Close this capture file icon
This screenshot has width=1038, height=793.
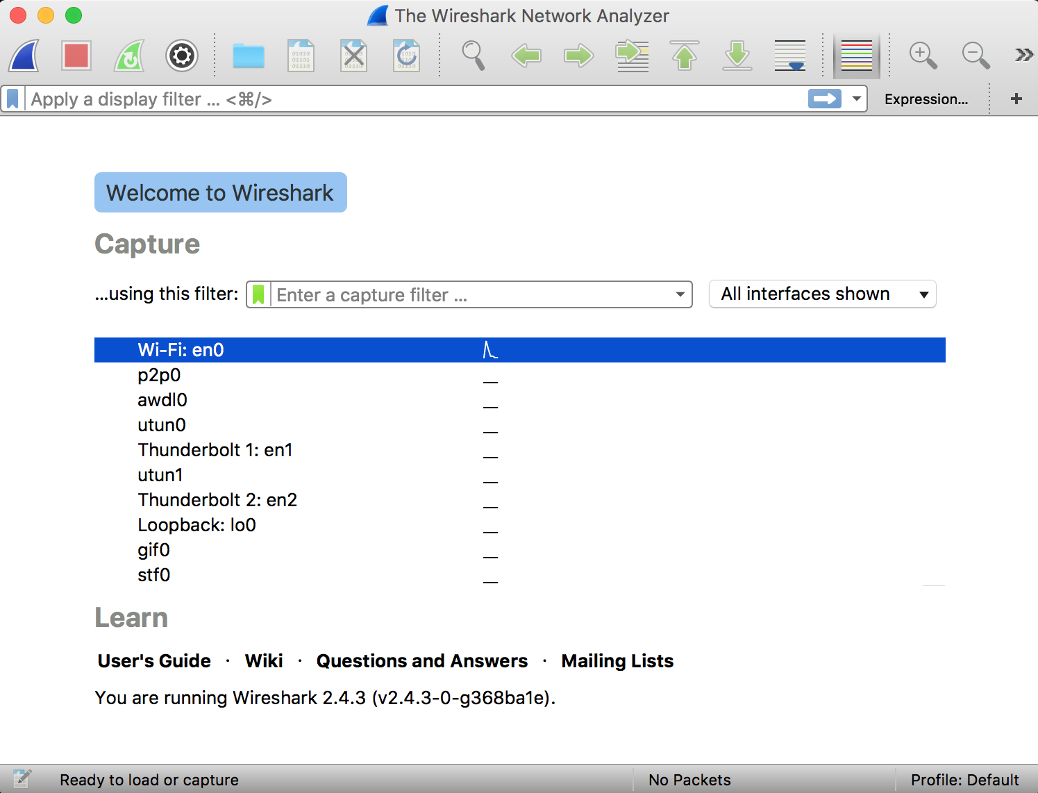point(354,56)
